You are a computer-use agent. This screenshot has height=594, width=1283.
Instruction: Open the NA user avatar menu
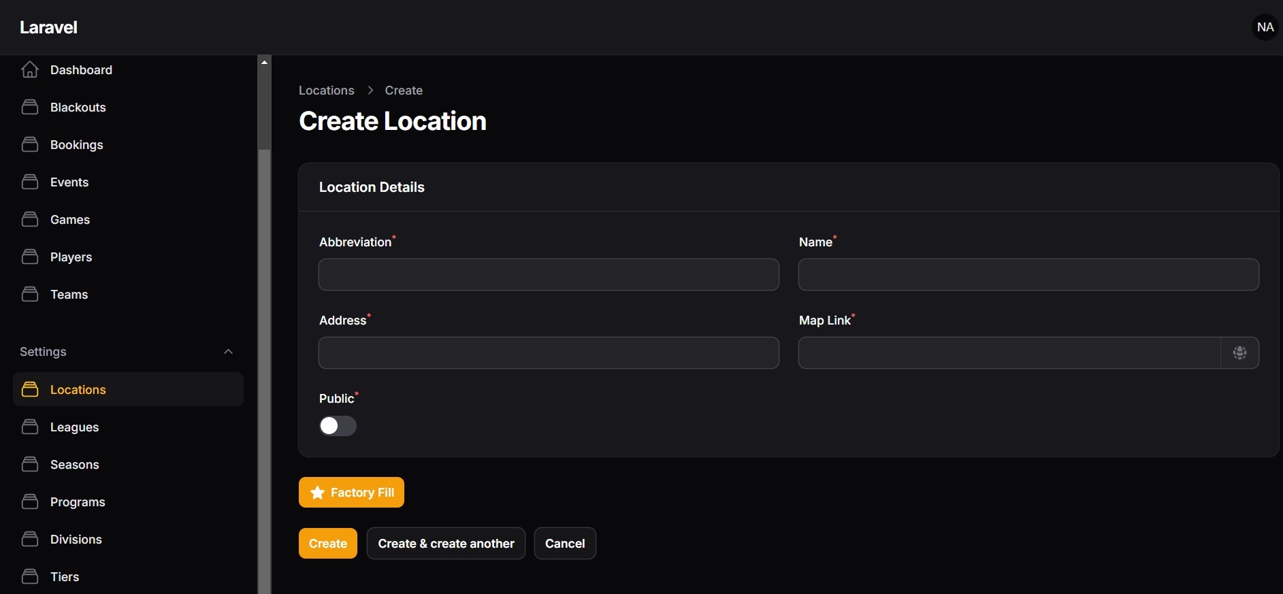point(1265,27)
